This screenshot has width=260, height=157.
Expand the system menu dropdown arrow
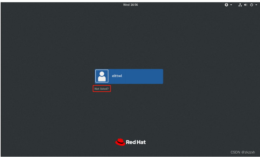(256, 5)
